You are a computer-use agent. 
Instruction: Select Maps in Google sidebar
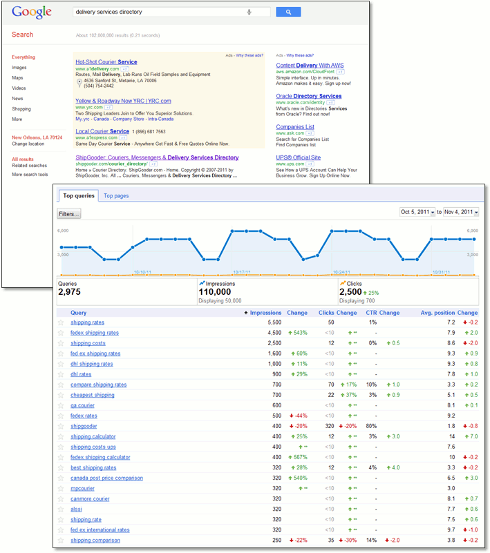click(x=17, y=78)
